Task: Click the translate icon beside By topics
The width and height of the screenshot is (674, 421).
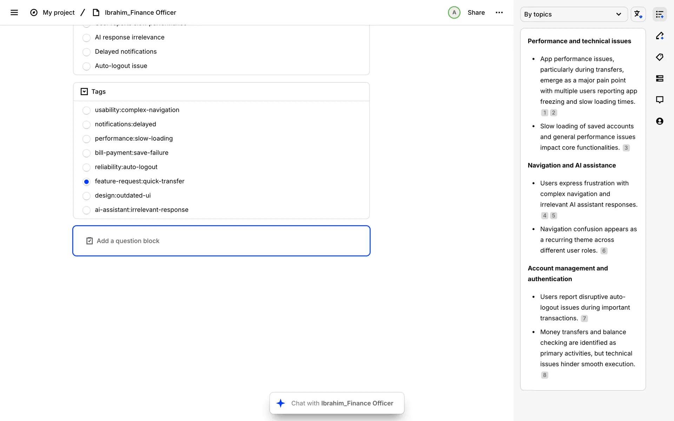Action: pyautogui.click(x=638, y=14)
